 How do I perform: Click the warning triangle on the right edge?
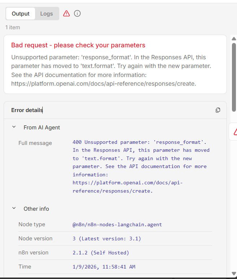[x=235, y=132]
